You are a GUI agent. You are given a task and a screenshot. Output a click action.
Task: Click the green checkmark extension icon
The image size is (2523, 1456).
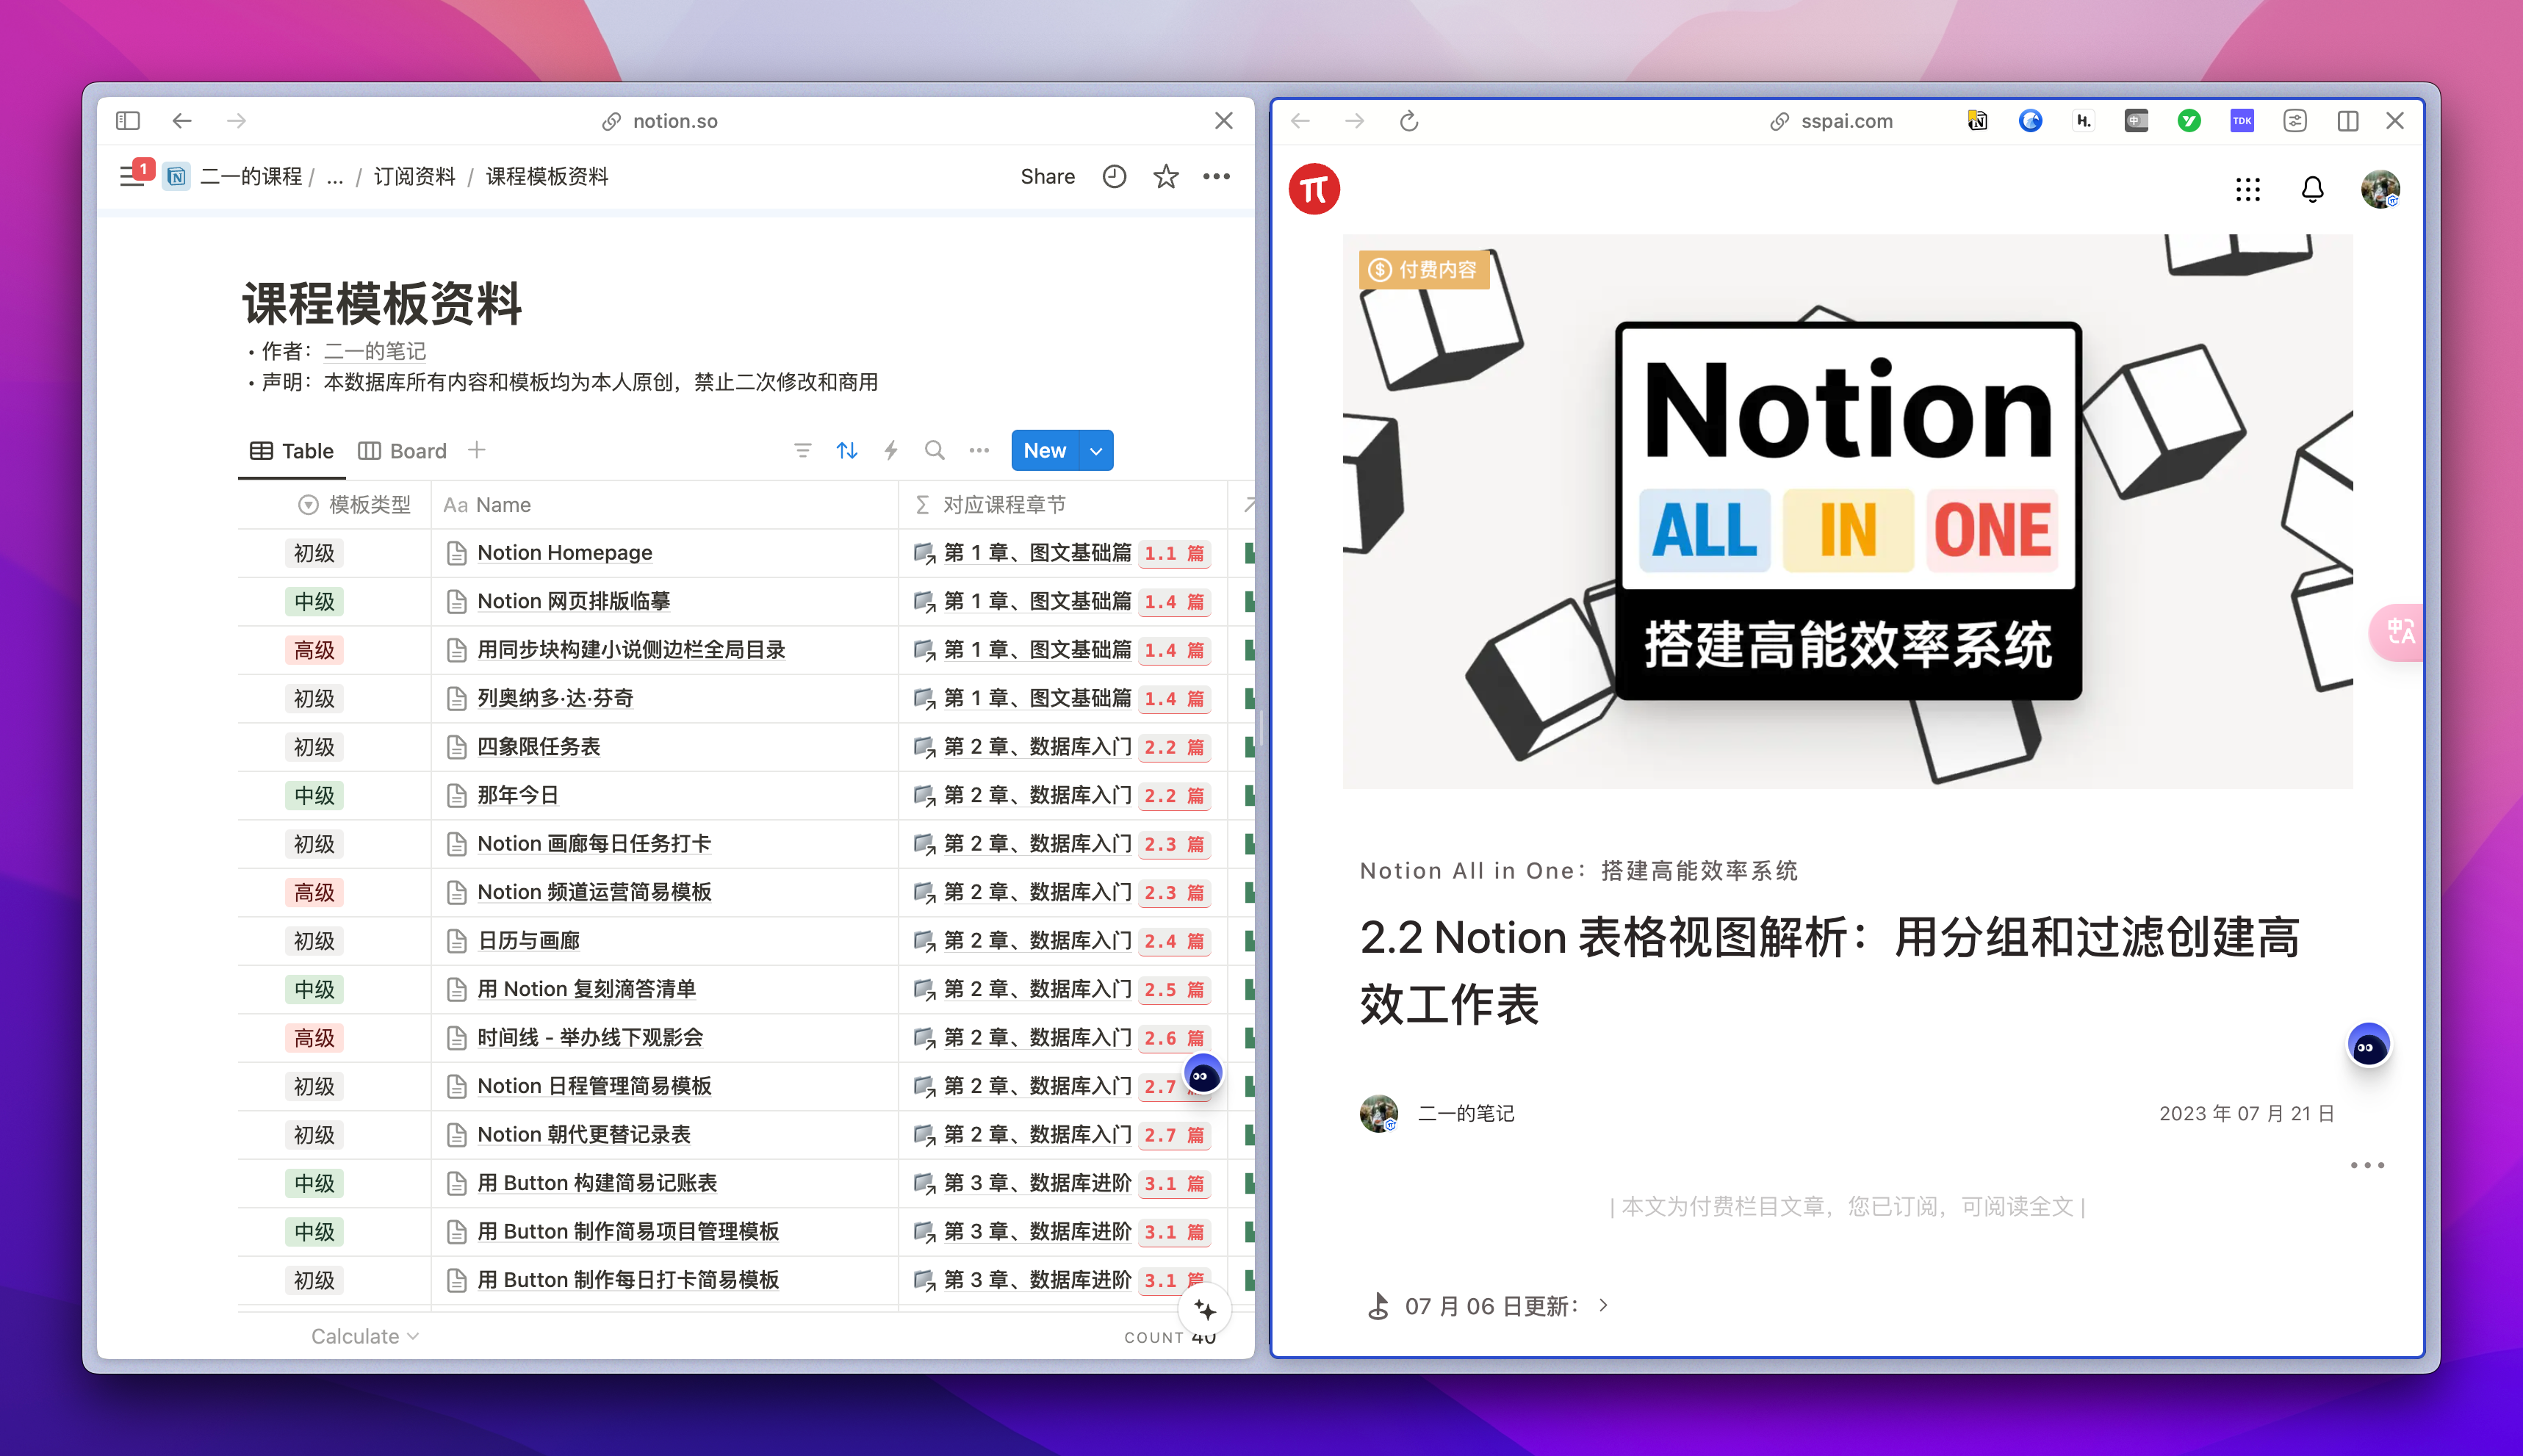coord(2189,121)
